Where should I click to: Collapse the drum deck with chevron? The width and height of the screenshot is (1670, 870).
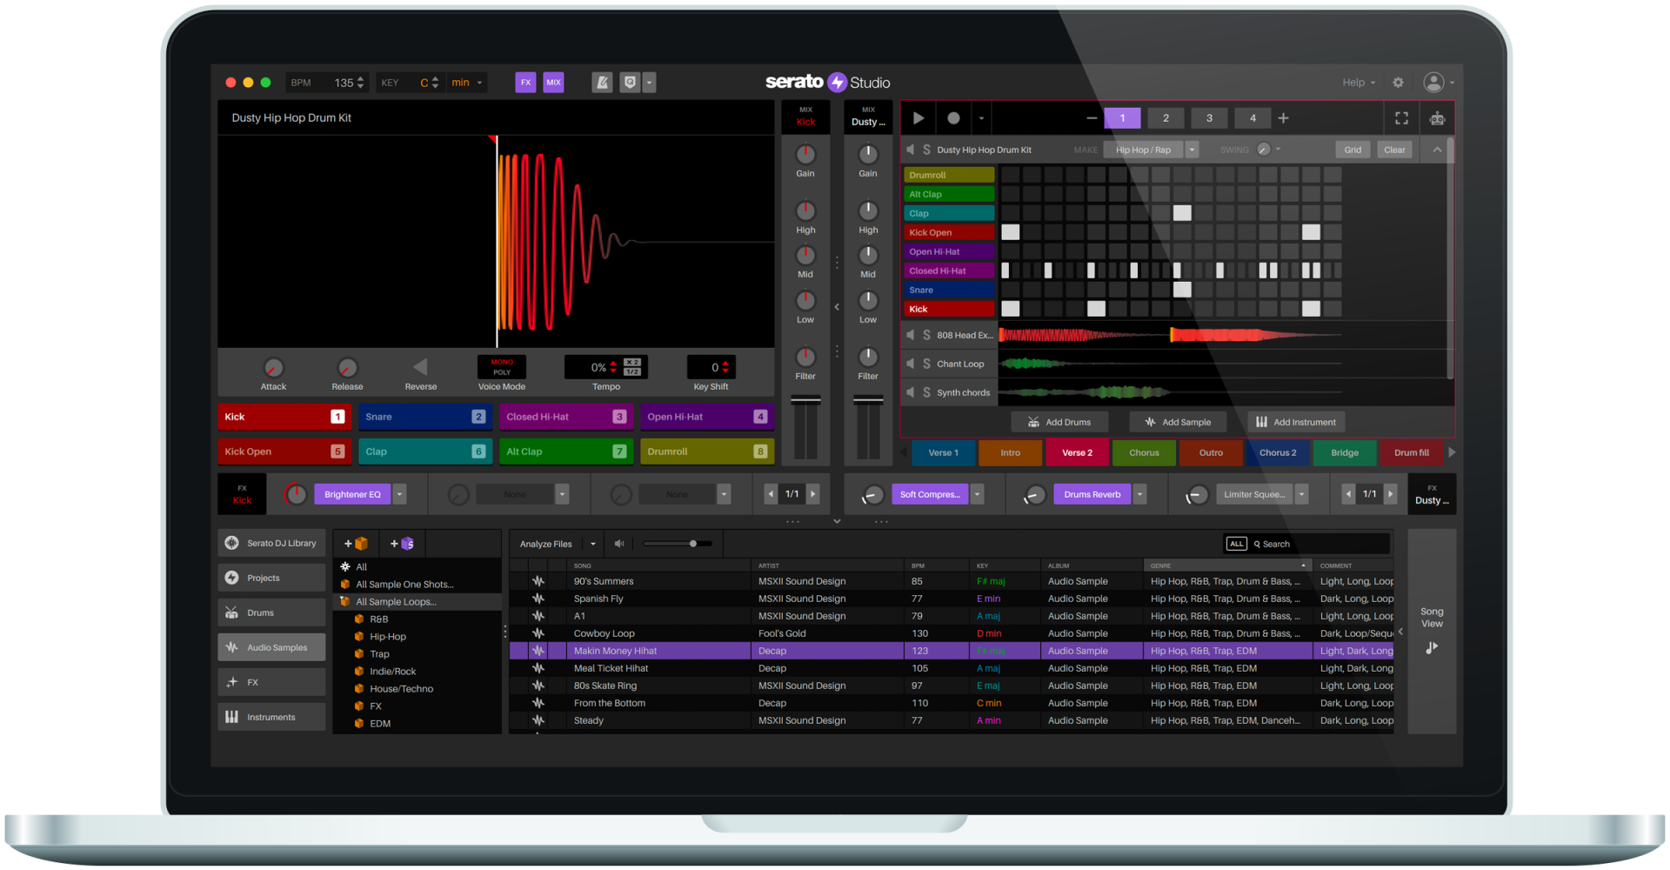click(x=1437, y=150)
